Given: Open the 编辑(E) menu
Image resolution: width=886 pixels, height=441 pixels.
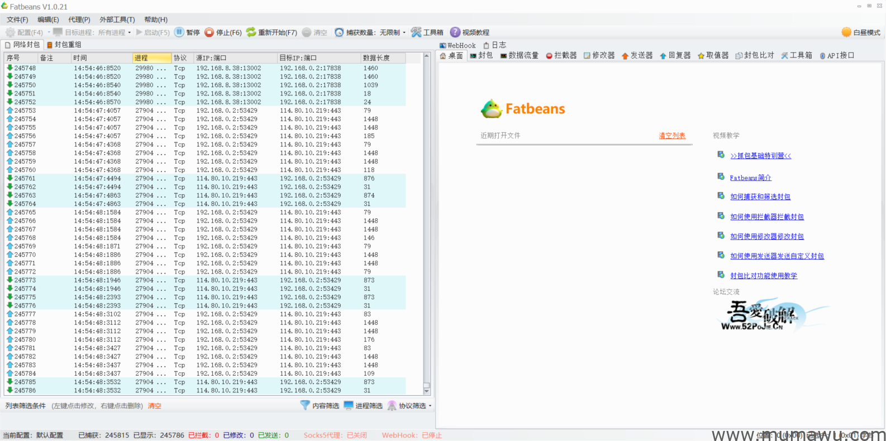Looking at the screenshot, I should point(48,20).
